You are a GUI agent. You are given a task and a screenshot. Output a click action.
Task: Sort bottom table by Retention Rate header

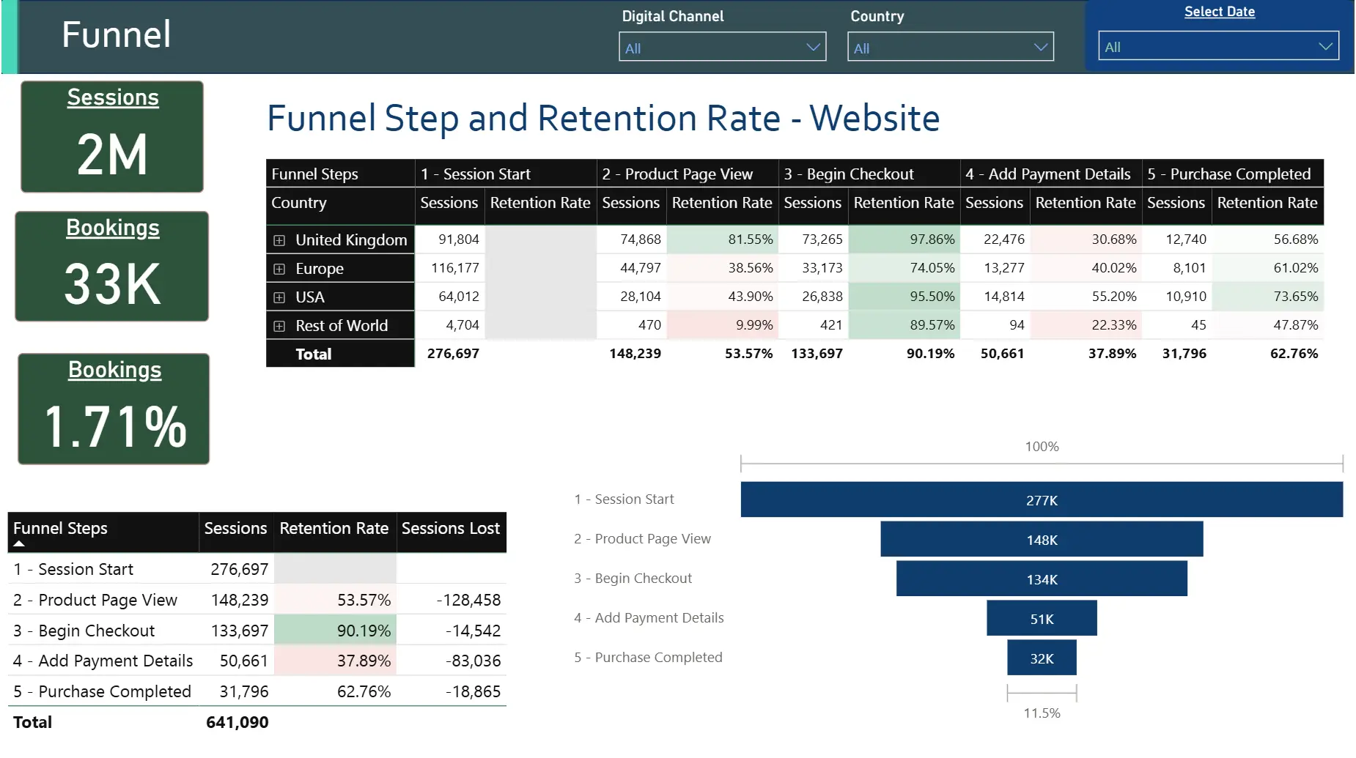pos(334,528)
